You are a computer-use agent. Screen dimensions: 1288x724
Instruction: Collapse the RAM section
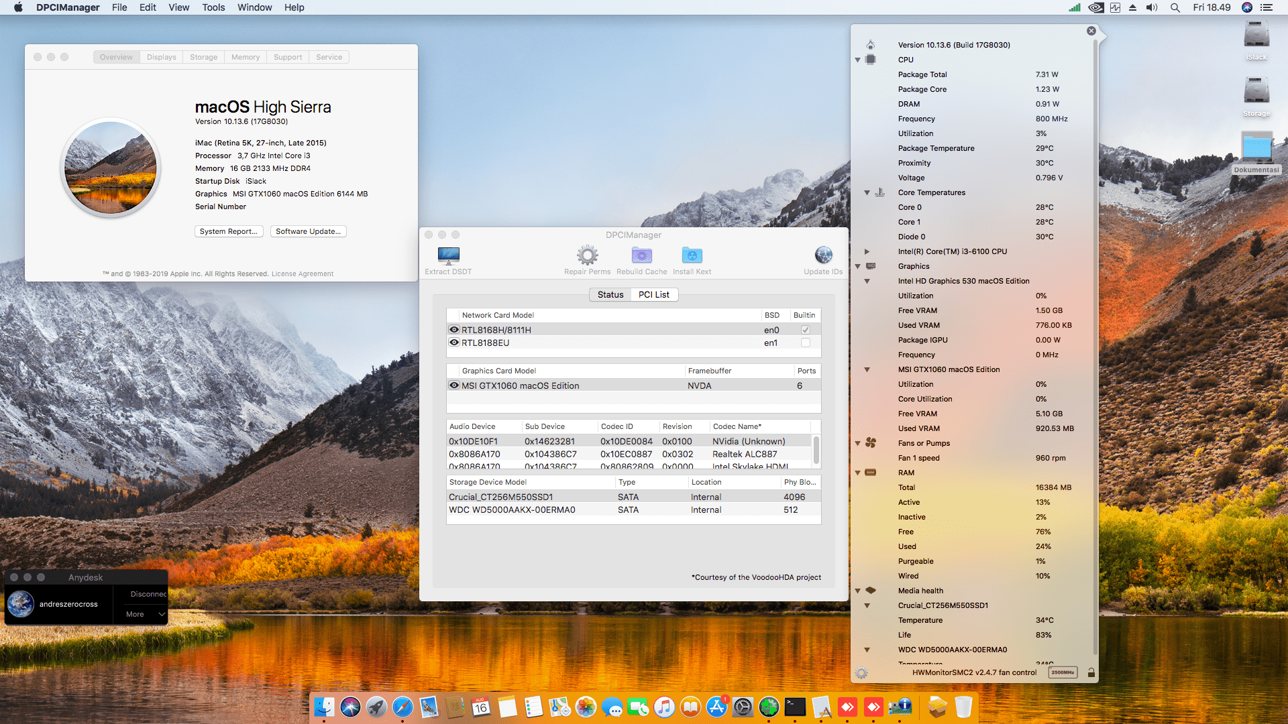click(x=858, y=473)
